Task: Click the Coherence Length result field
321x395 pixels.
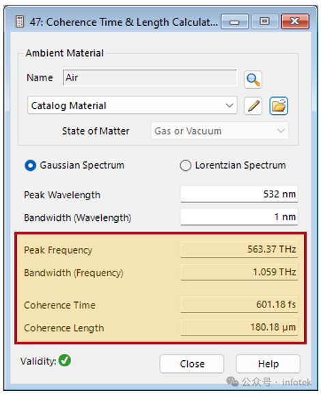Action: (239, 327)
